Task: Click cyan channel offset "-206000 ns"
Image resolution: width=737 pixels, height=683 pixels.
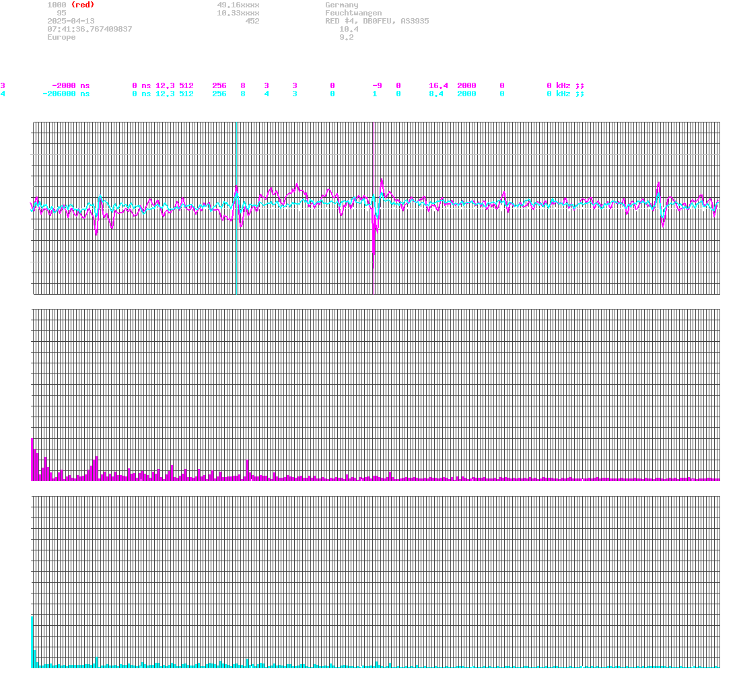Action: click(66, 94)
